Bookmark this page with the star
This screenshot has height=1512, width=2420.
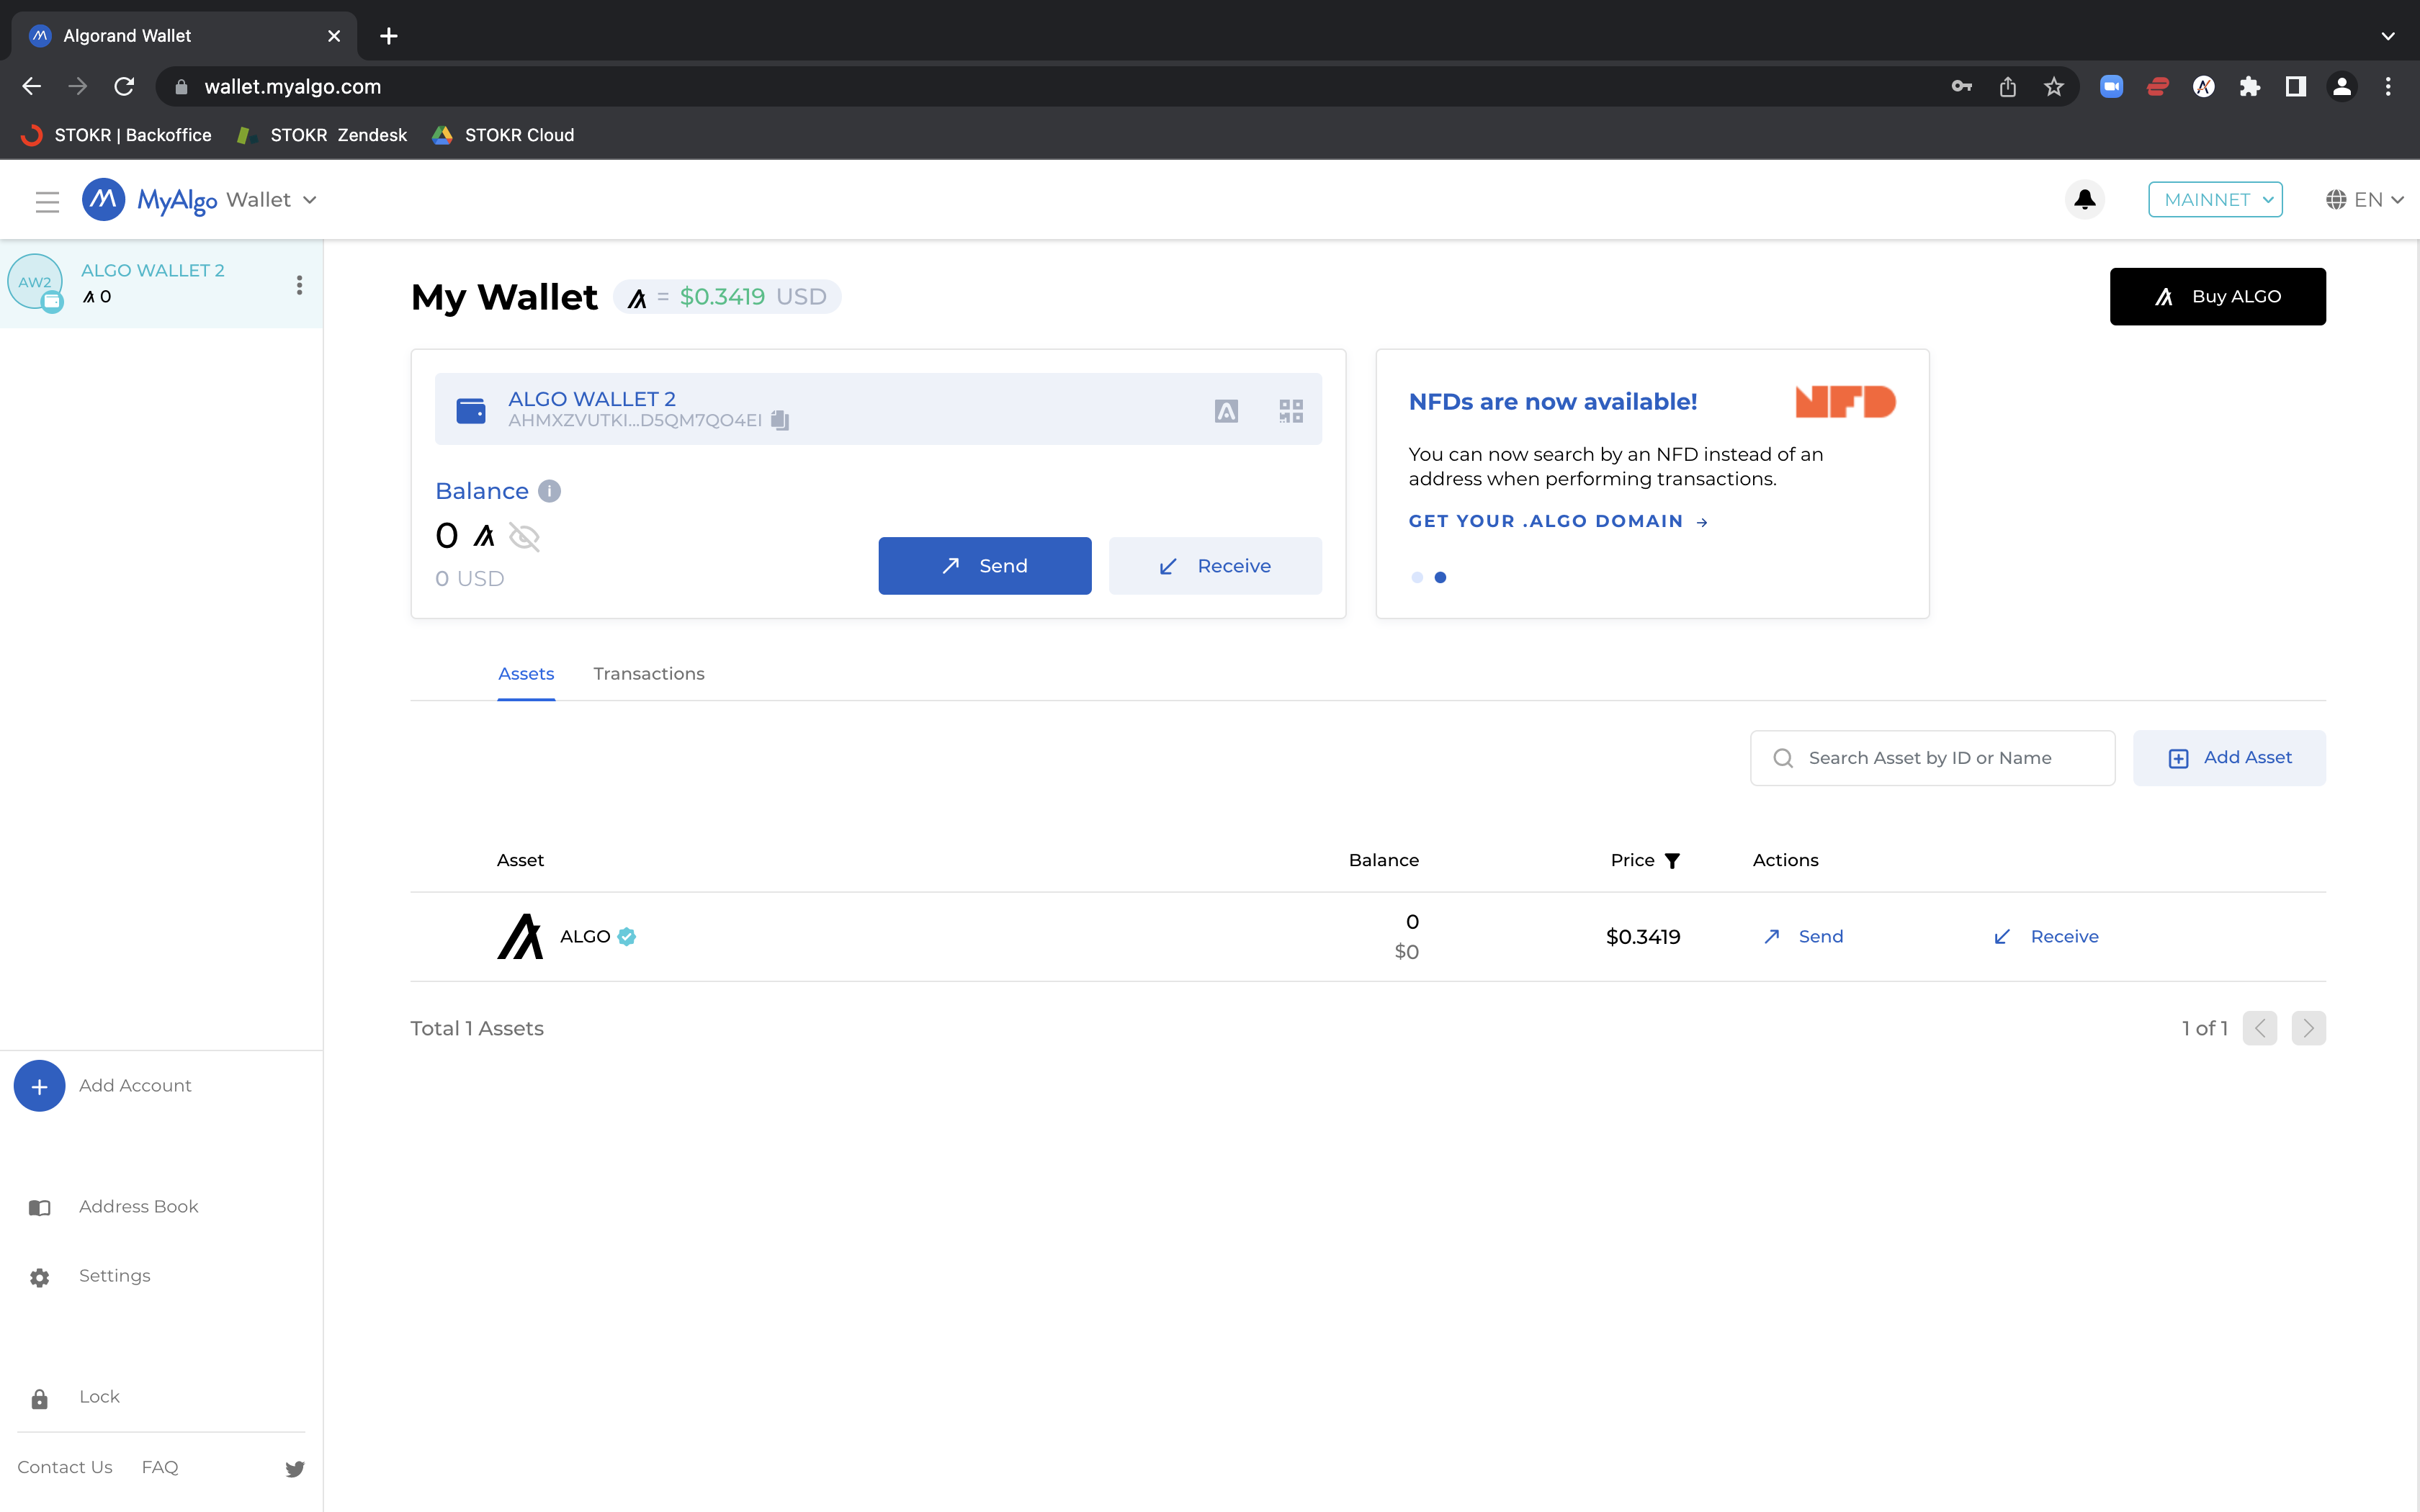[2053, 87]
